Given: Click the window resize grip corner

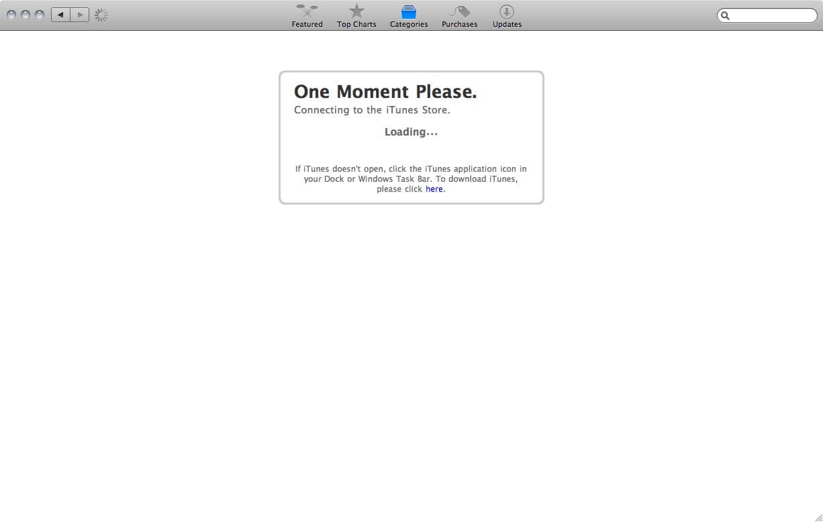Looking at the screenshot, I should (x=818, y=517).
